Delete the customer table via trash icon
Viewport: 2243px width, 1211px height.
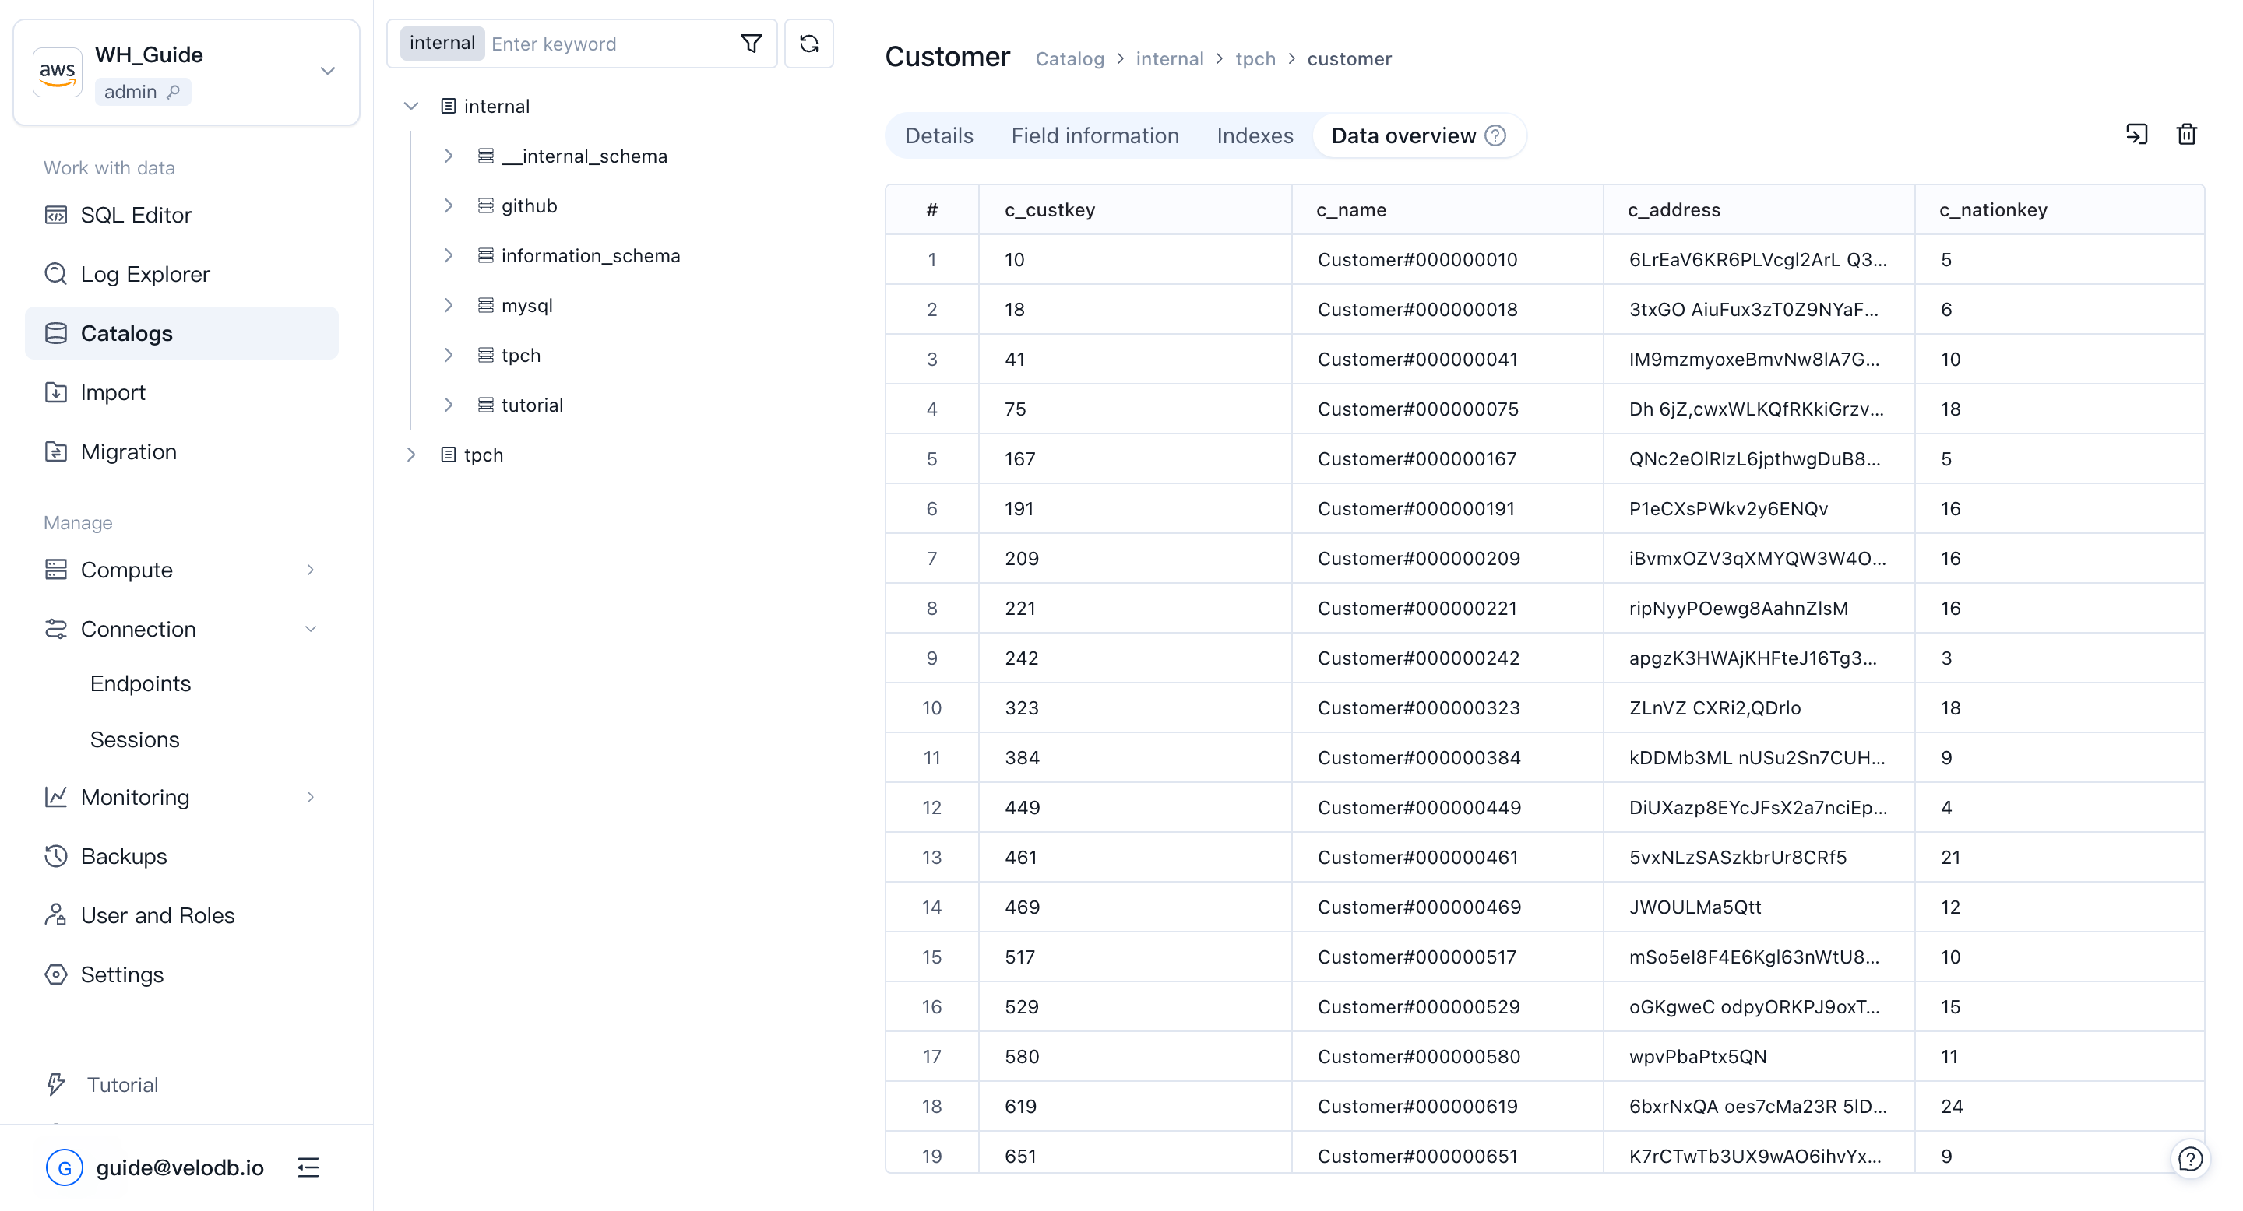point(2187,135)
